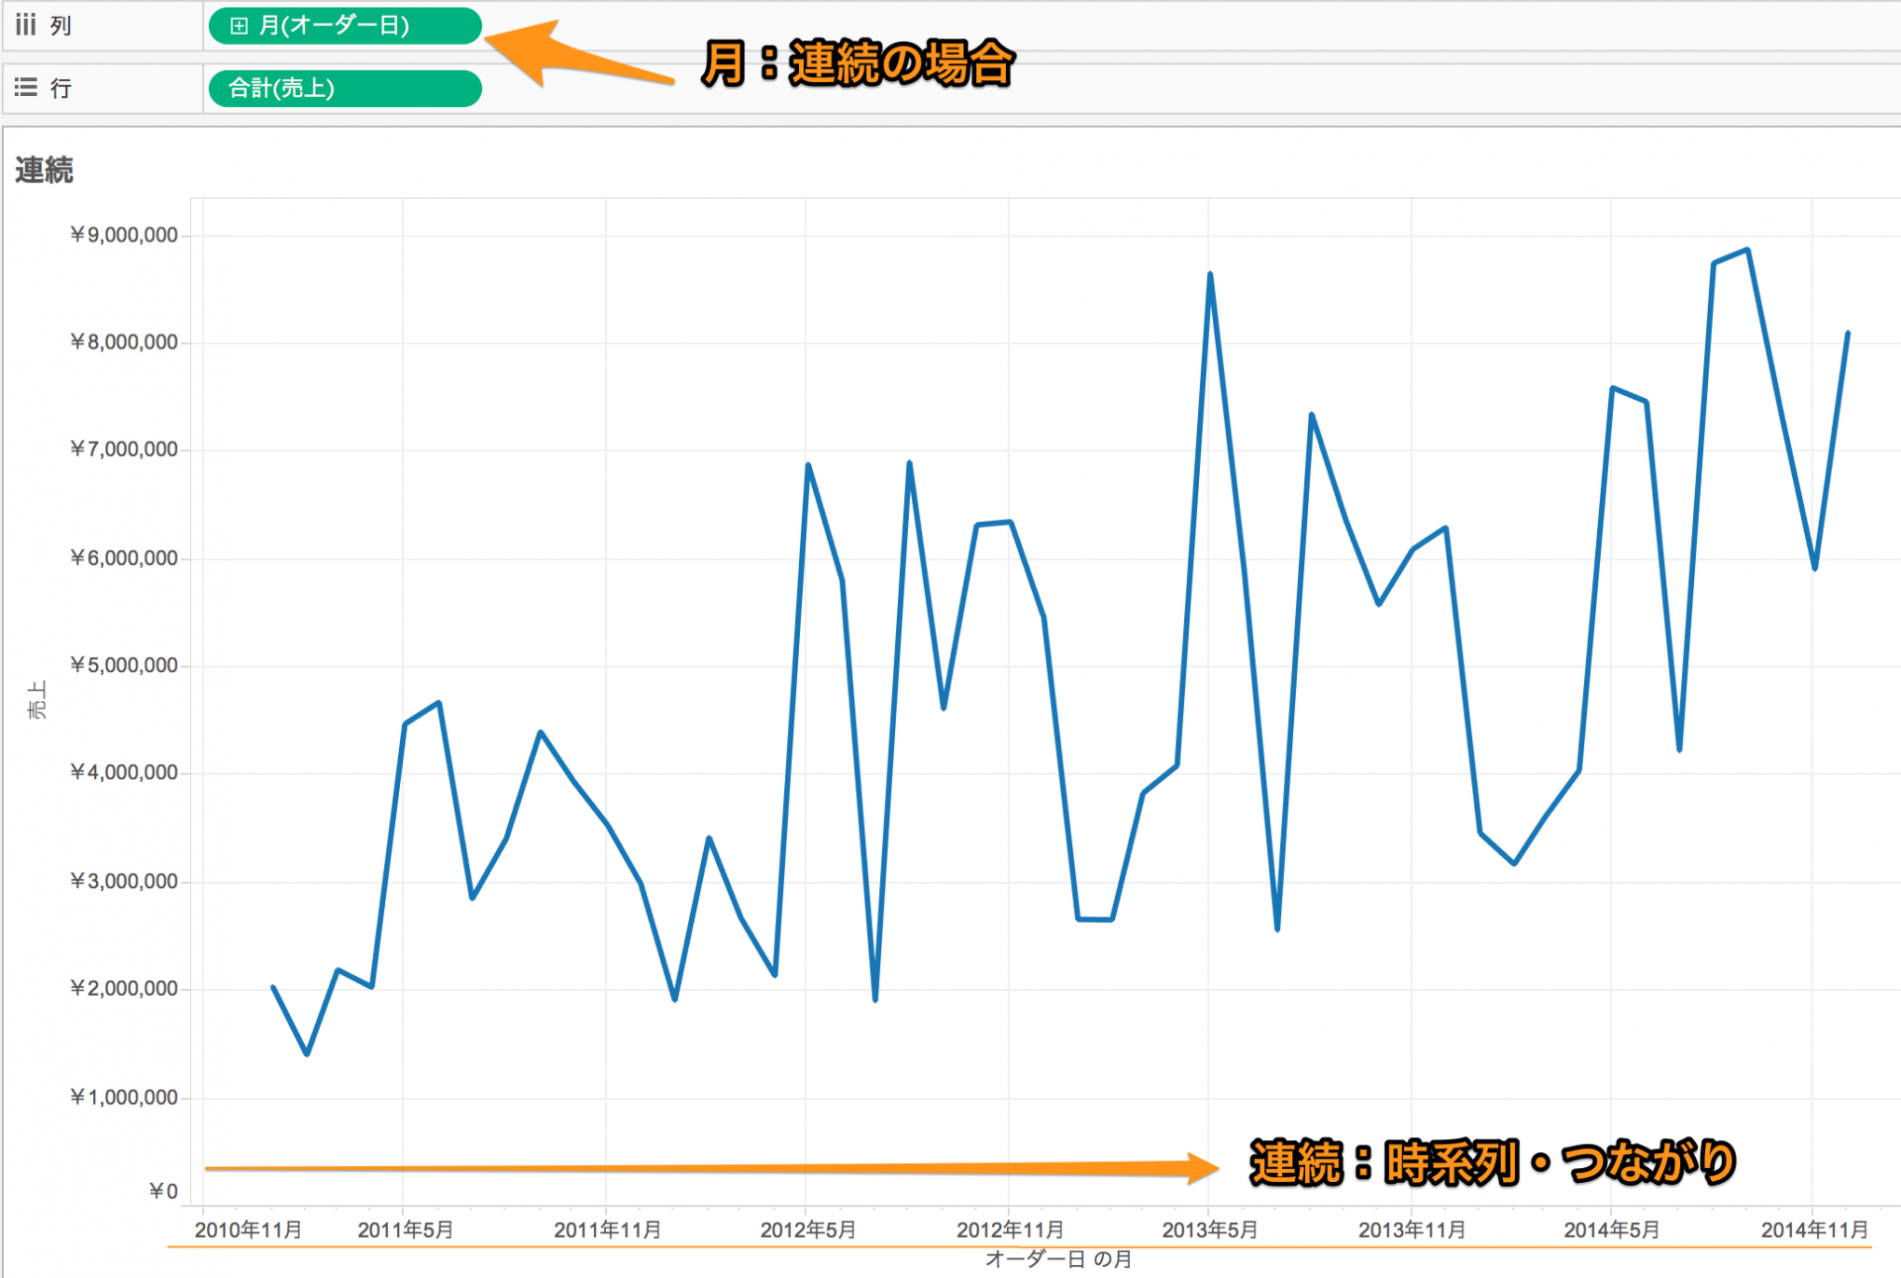Image resolution: width=1901 pixels, height=1278 pixels.
Task: Click the rows shelf icon
Action: [26, 88]
